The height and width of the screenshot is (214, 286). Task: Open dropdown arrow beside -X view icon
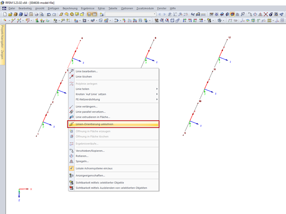[205, 21]
